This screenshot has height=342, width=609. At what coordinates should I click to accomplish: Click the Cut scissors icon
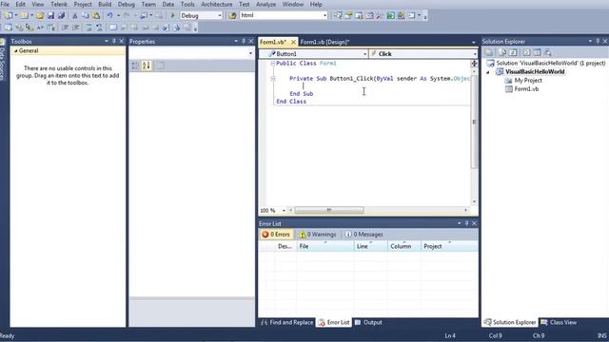coord(75,15)
